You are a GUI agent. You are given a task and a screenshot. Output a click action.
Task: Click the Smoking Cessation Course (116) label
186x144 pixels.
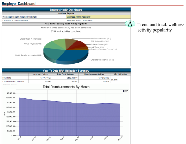coord(104,49)
